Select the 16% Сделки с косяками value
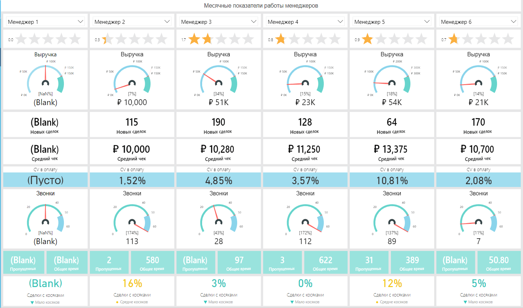The width and height of the screenshot is (523, 308). point(132,283)
